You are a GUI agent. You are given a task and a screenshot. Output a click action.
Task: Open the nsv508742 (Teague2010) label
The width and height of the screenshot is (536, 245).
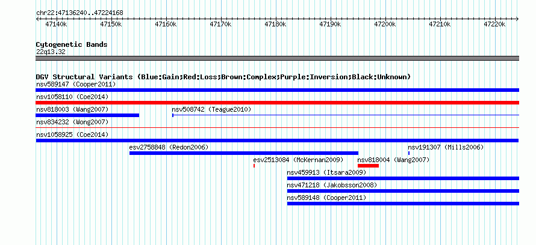(x=211, y=109)
